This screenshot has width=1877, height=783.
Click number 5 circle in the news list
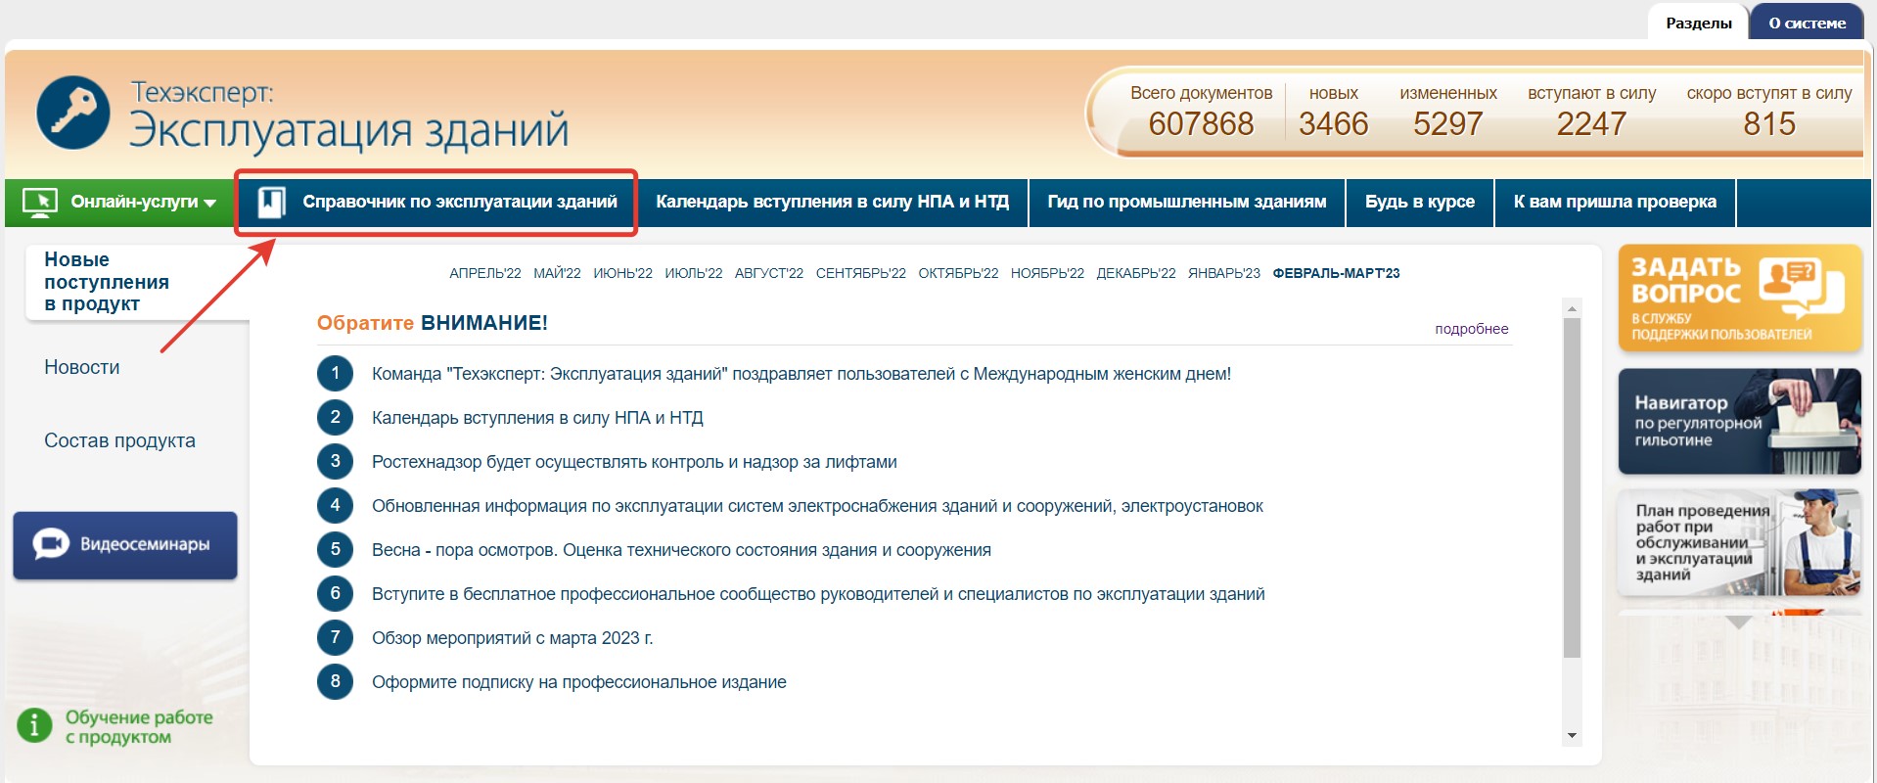(x=335, y=549)
